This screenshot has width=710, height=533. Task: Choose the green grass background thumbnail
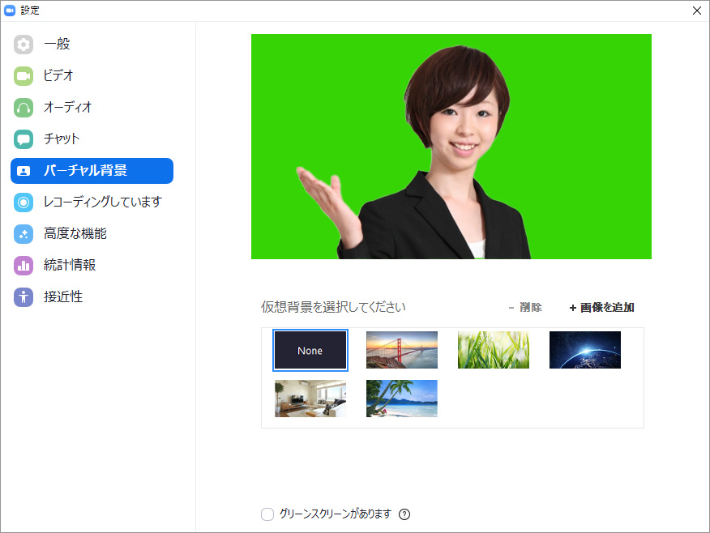[493, 350]
